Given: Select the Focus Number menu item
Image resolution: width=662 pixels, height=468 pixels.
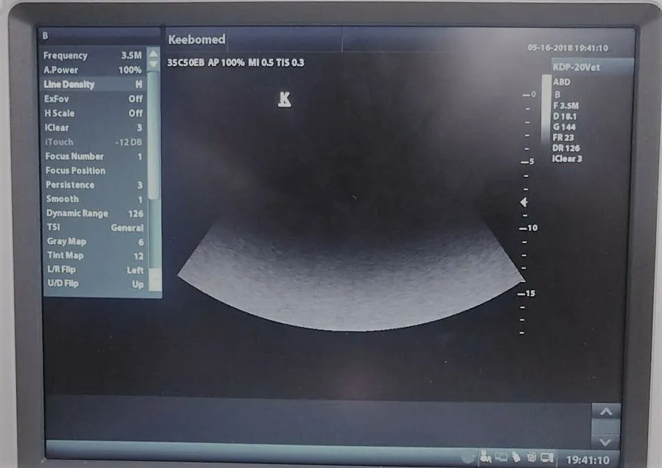Looking at the screenshot, I should 93,156.
